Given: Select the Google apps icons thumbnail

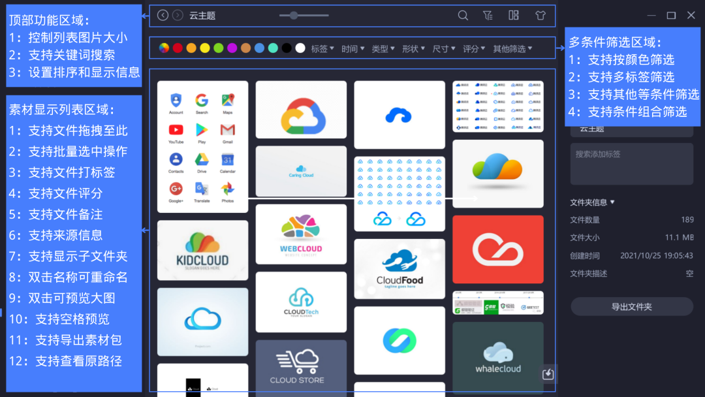Looking at the screenshot, I should point(203,146).
